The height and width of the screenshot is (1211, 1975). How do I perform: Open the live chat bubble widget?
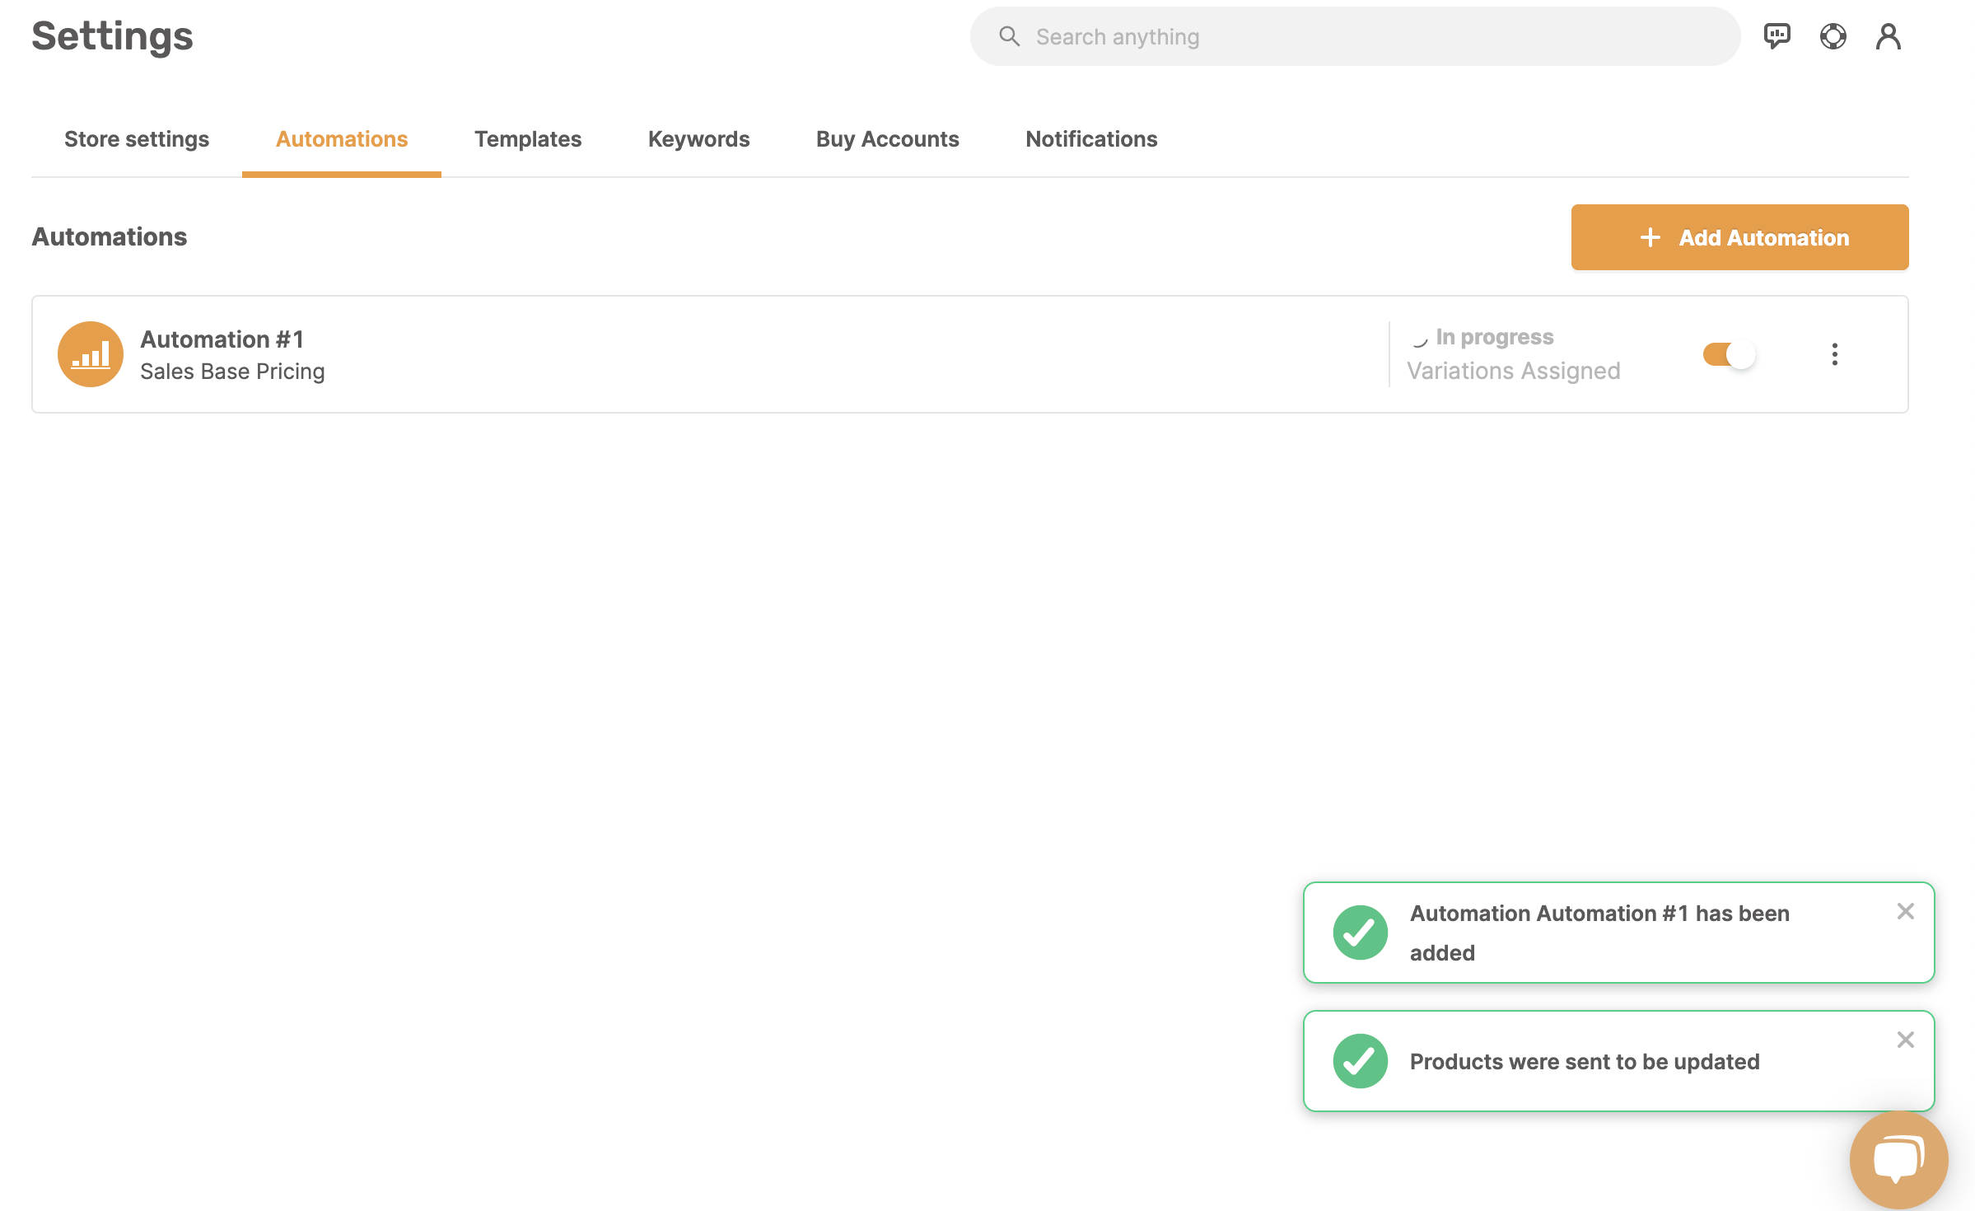tap(1898, 1160)
